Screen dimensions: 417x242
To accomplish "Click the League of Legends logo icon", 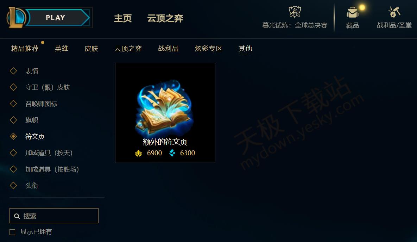I will click(x=16, y=18).
